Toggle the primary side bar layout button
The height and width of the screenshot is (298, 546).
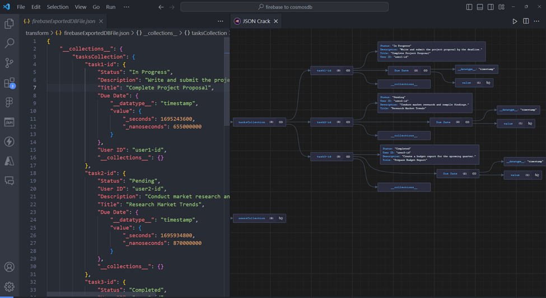469,7
